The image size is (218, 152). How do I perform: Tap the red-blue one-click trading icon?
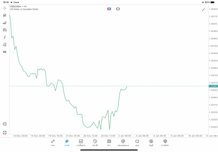click(x=109, y=9)
